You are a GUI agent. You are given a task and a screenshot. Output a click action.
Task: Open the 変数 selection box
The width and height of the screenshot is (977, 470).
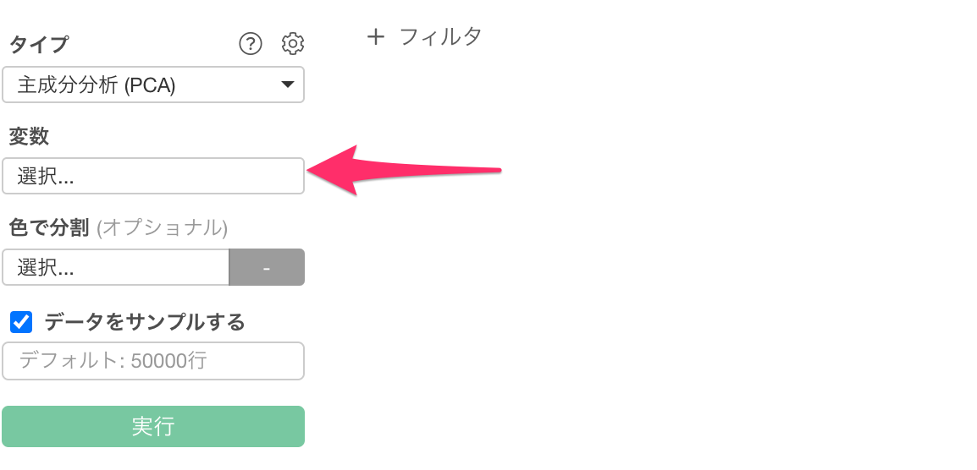pos(153,176)
